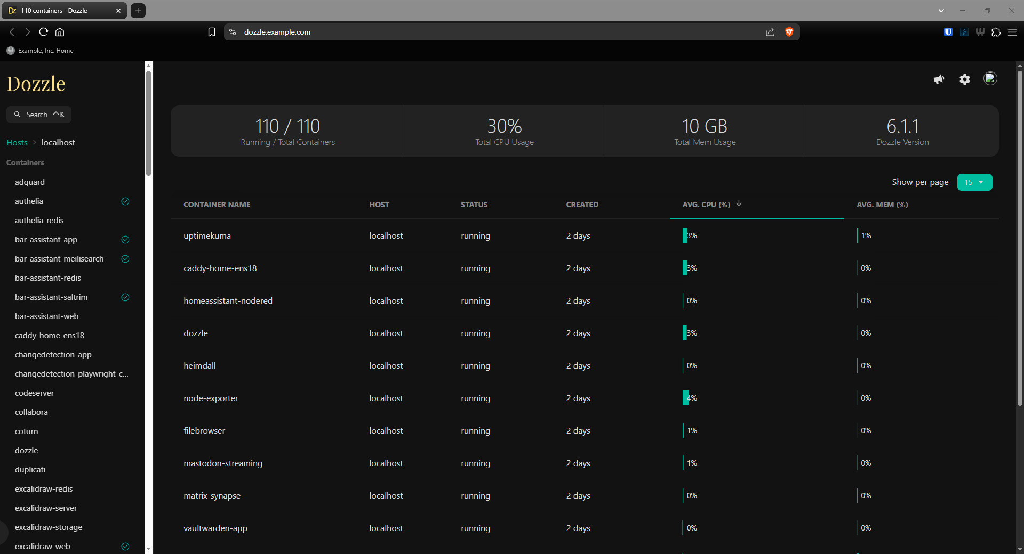Open the Show per page dropdown
1024x554 pixels.
click(x=974, y=182)
